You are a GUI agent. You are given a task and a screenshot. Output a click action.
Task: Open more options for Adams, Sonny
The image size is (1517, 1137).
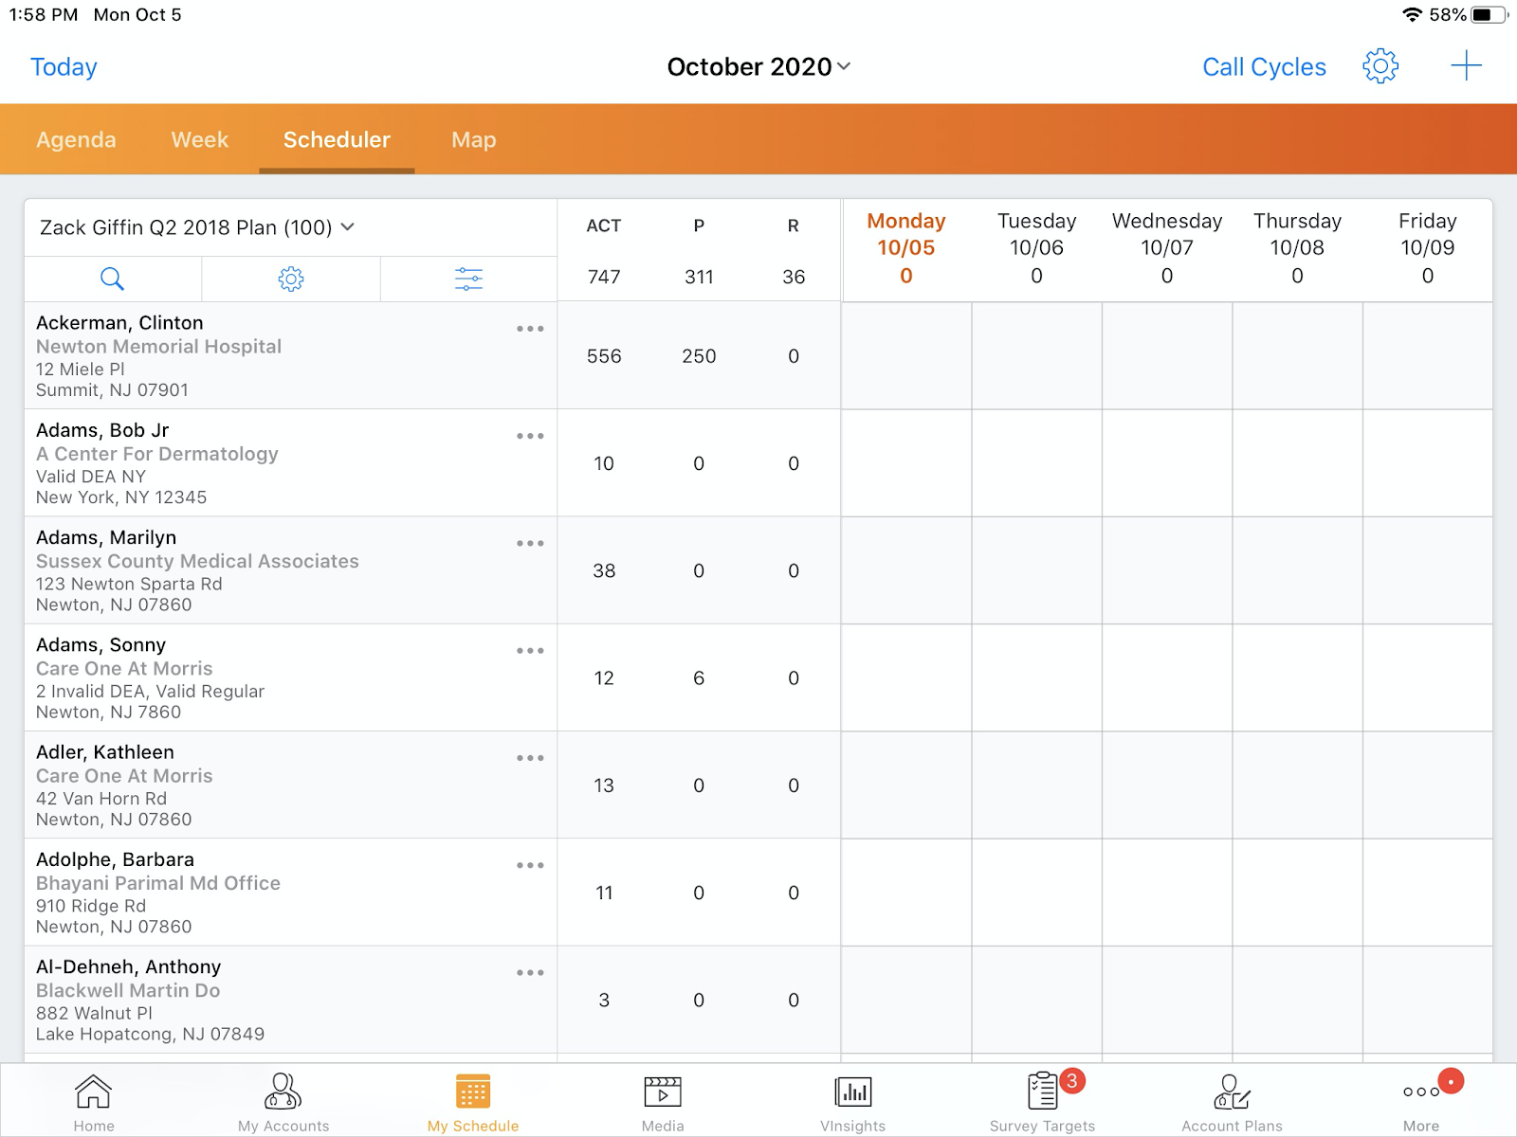[x=530, y=651]
